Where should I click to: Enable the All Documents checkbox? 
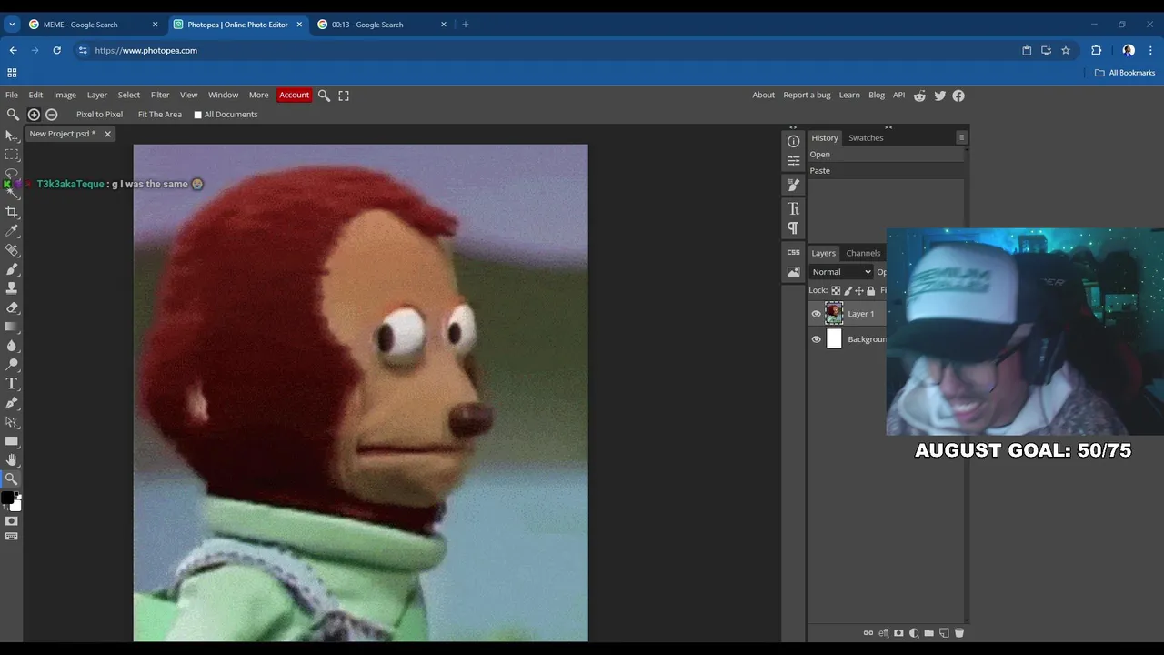[x=197, y=115]
